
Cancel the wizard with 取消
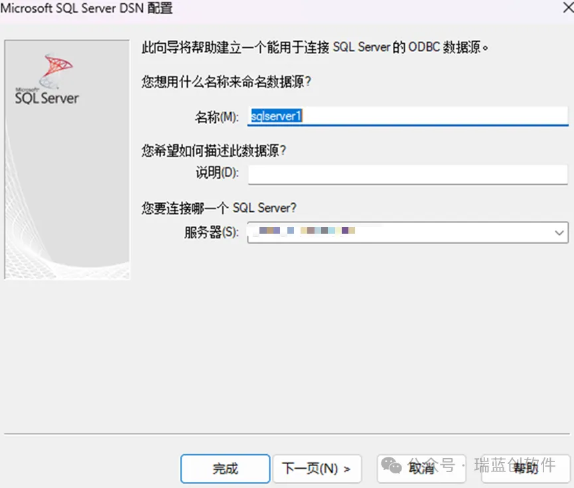[422, 469]
